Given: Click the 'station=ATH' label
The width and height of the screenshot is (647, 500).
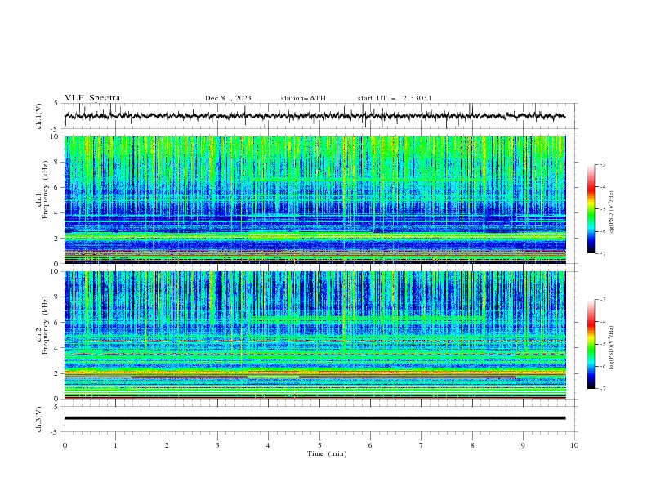Looking at the screenshot, I should coord(303,98).
